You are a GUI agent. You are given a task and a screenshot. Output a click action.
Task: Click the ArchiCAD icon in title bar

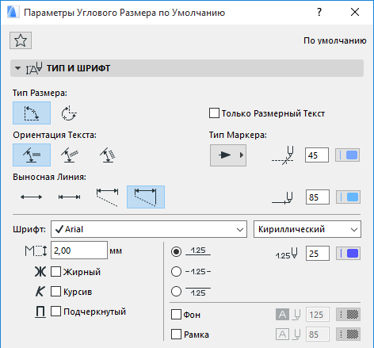[x=13, y=12]
